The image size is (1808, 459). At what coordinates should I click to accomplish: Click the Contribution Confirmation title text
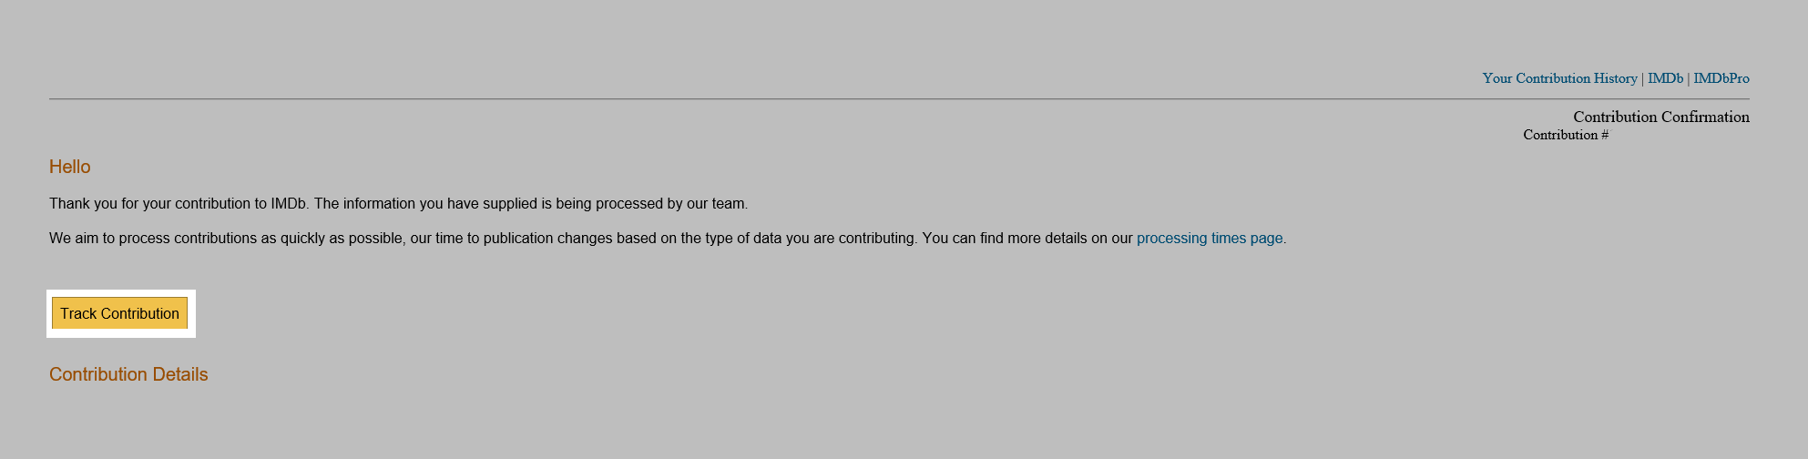1660,117
